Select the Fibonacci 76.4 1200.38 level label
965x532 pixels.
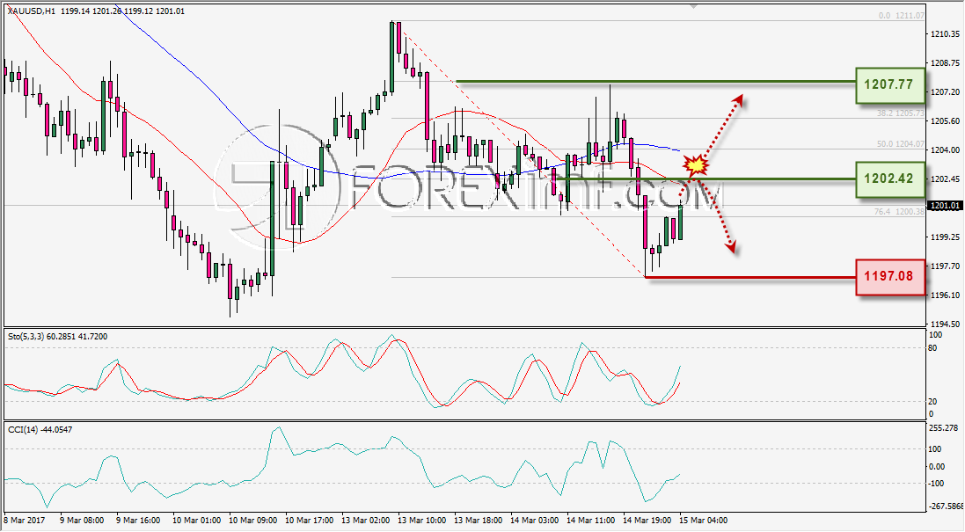899,211
